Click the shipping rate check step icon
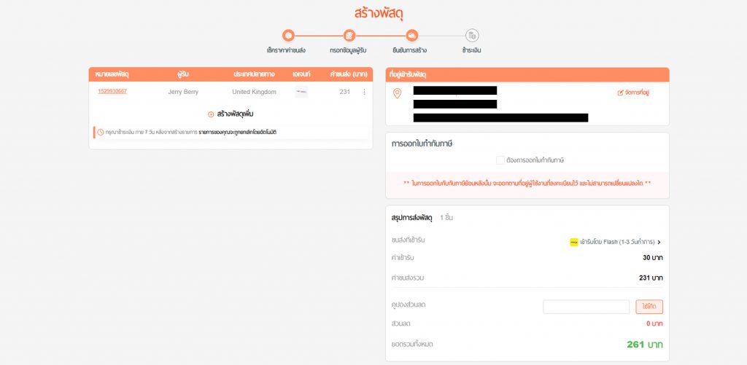Viewport: 747px width, 365px height. click(x=288, y=36)
